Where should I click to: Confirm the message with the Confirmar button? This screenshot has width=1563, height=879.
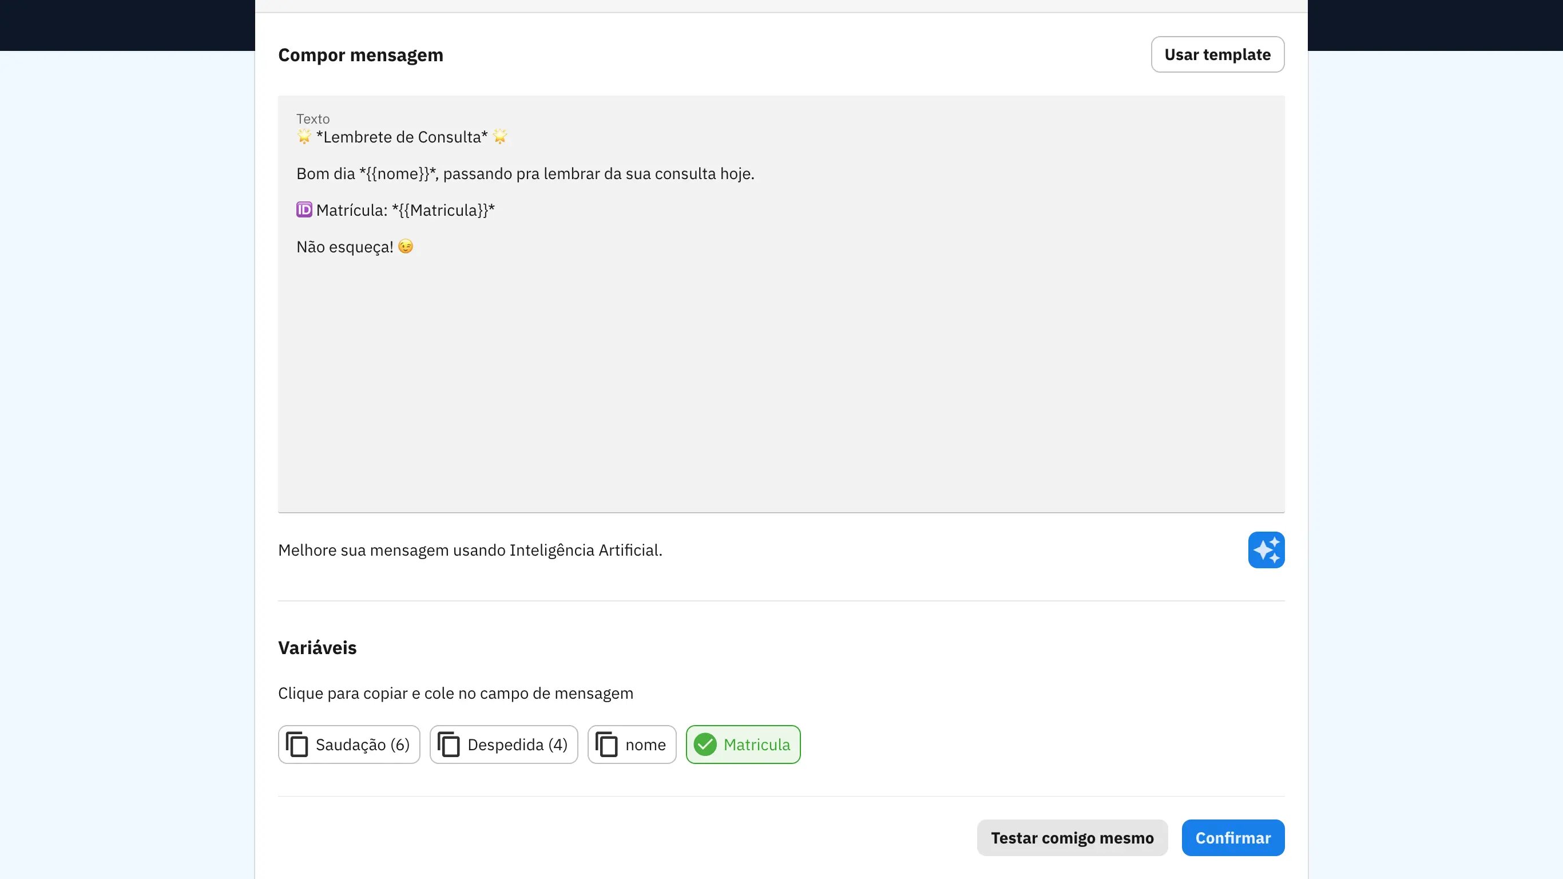(1233, 838)
